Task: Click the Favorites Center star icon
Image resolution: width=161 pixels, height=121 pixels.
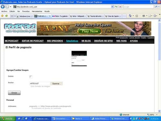Action: (2, 16)
